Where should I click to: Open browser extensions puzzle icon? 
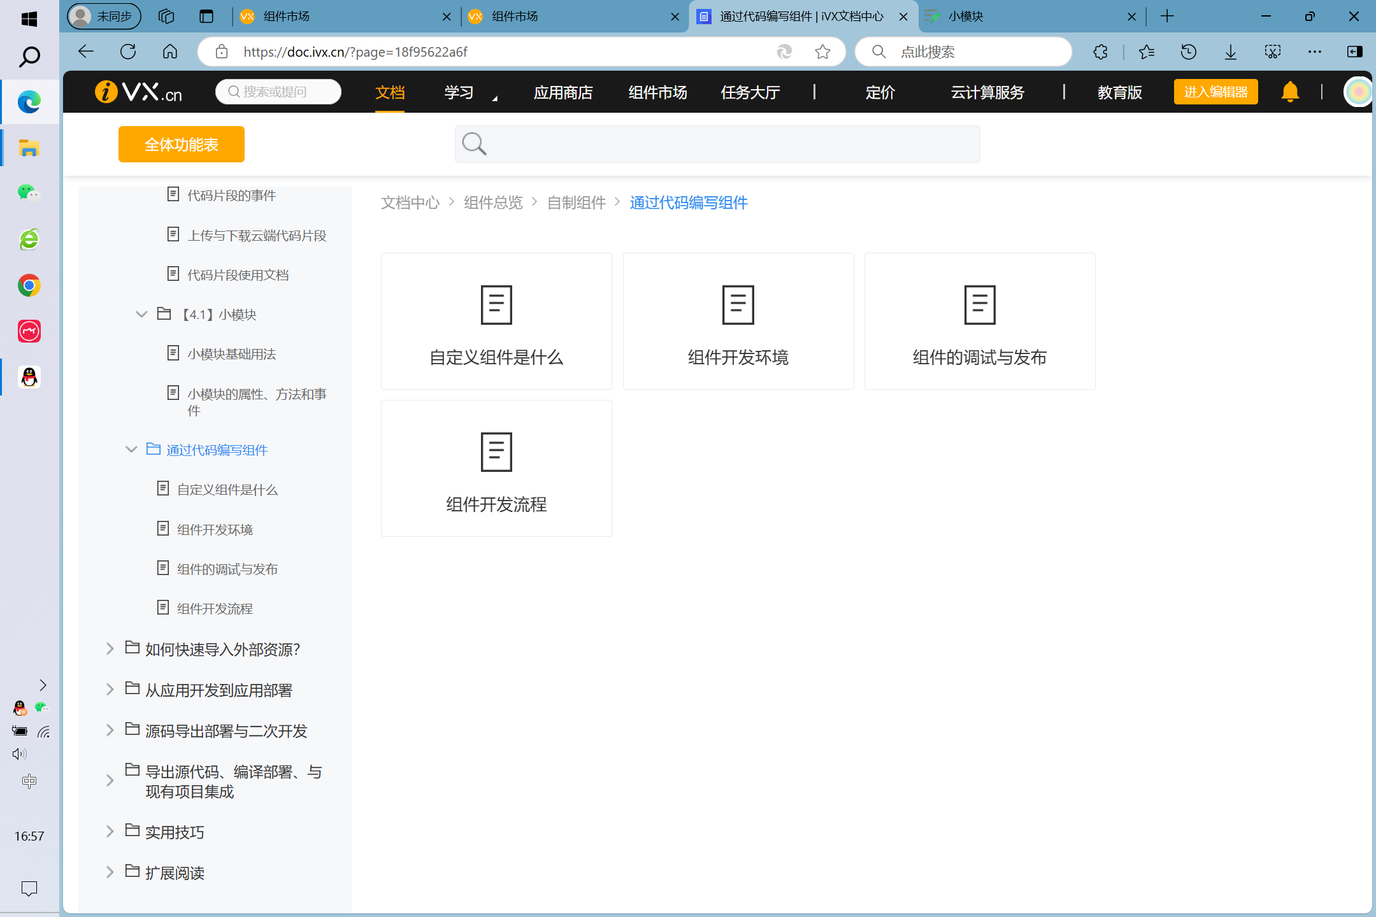pos(1100,52)
